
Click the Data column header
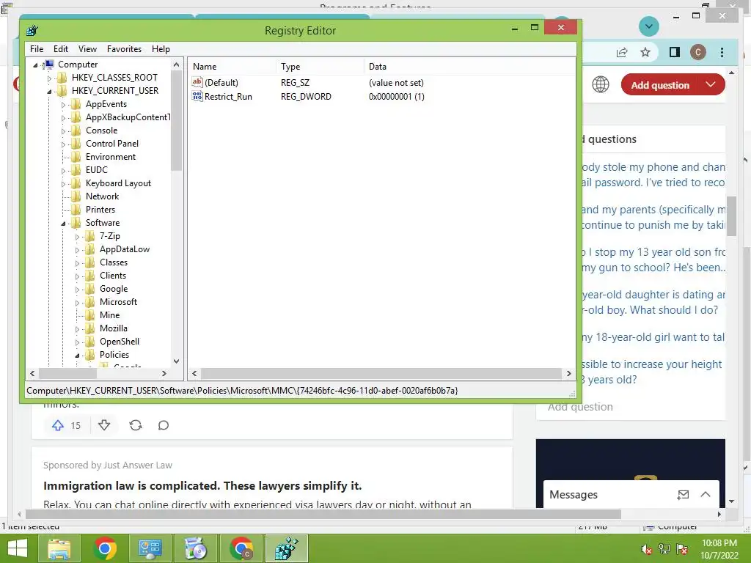469,67
